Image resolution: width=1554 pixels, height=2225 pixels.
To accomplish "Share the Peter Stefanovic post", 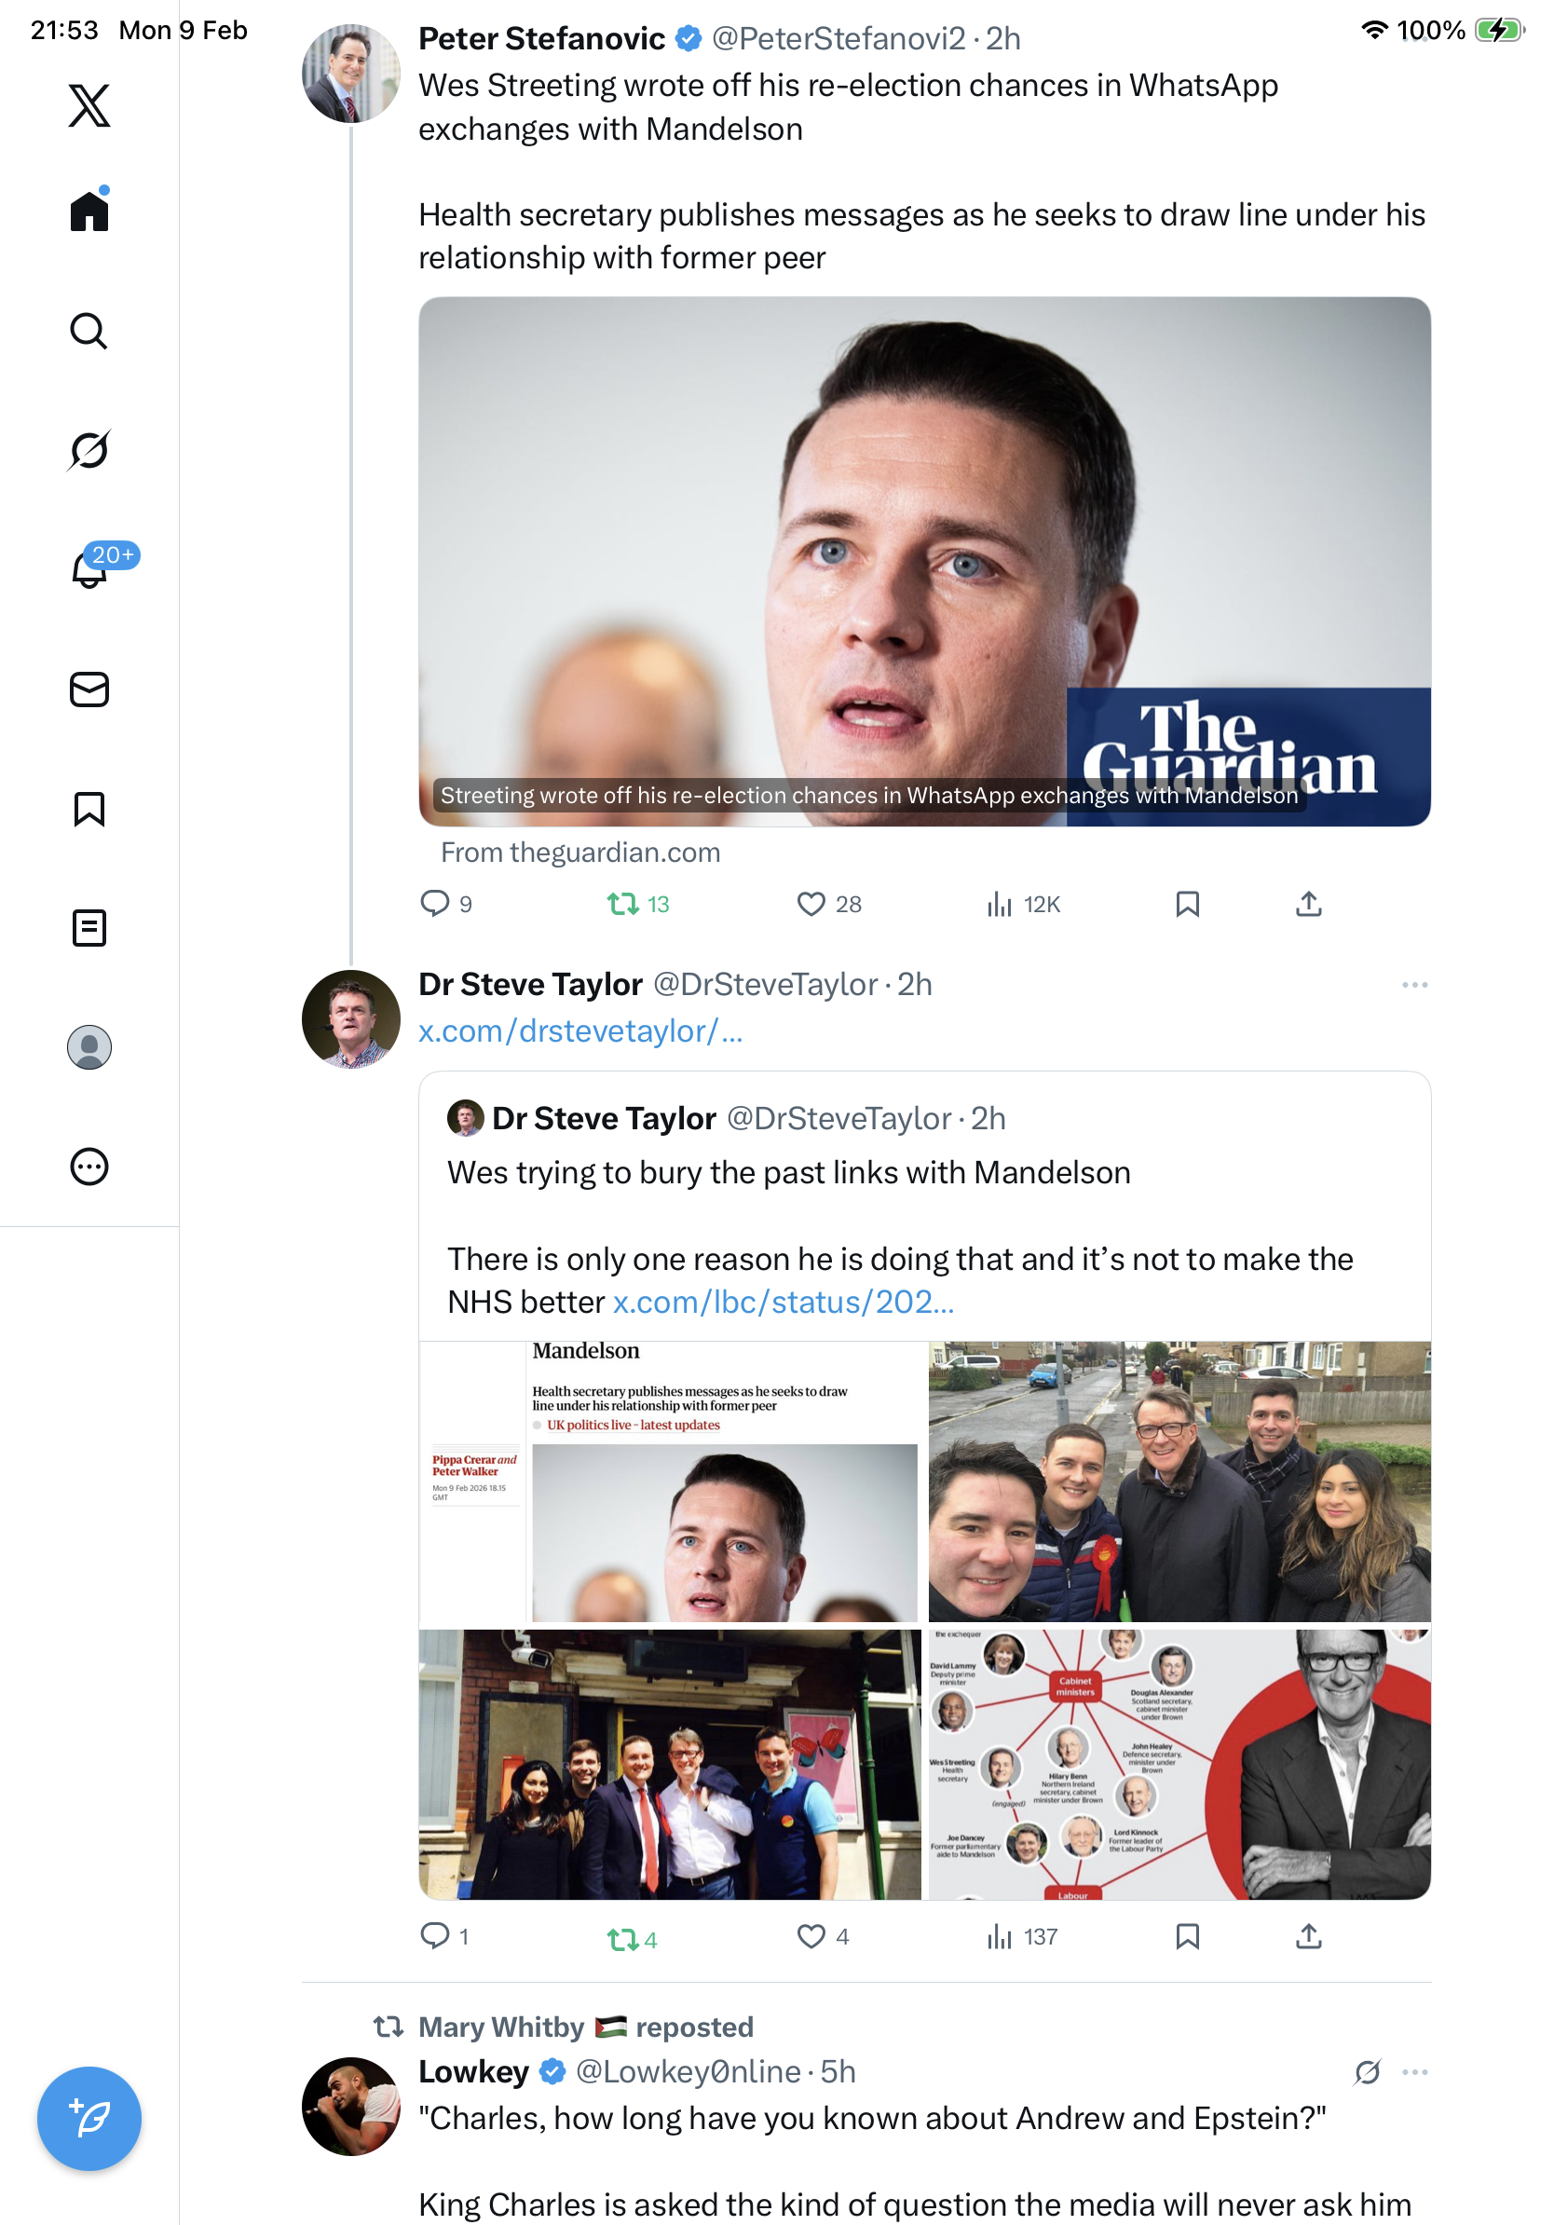I will (x=1308, y=904).
